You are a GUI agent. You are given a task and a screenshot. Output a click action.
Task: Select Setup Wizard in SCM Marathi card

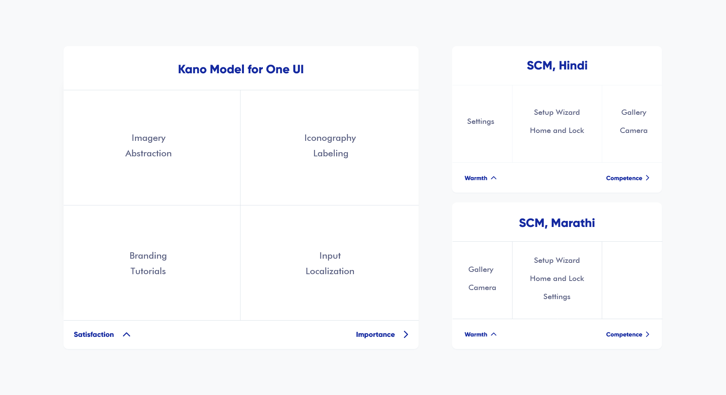[x=557, y=260]
